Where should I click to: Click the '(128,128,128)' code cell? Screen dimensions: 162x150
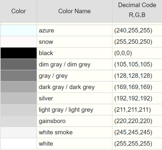click(137, 76)
